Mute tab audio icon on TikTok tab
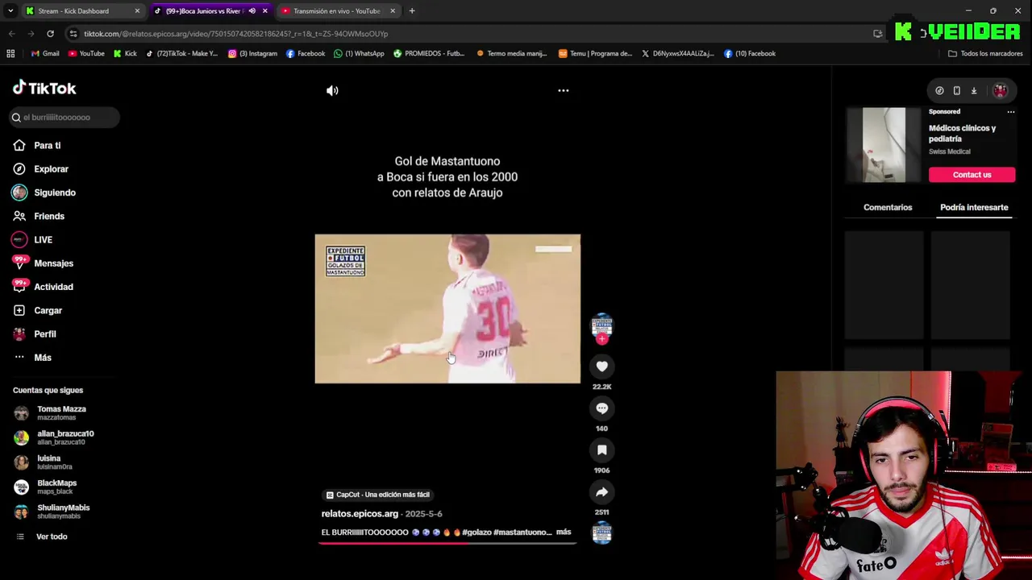The width and height of the screenshot is (1032, 580). (x=252, y=11)
